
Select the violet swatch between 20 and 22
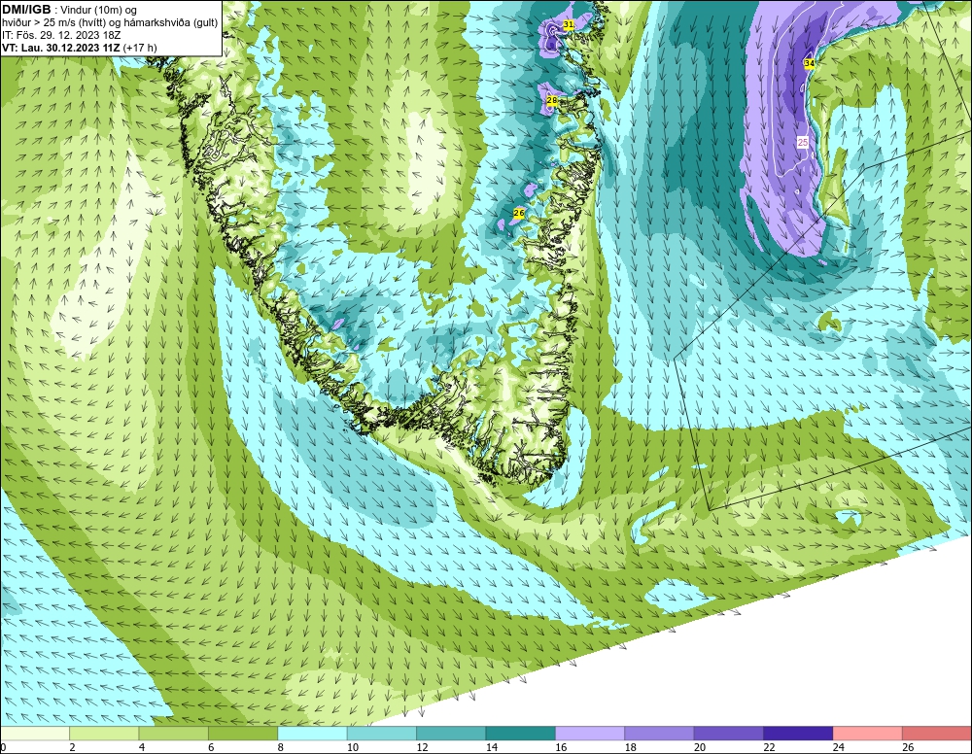tap(729, 734)
